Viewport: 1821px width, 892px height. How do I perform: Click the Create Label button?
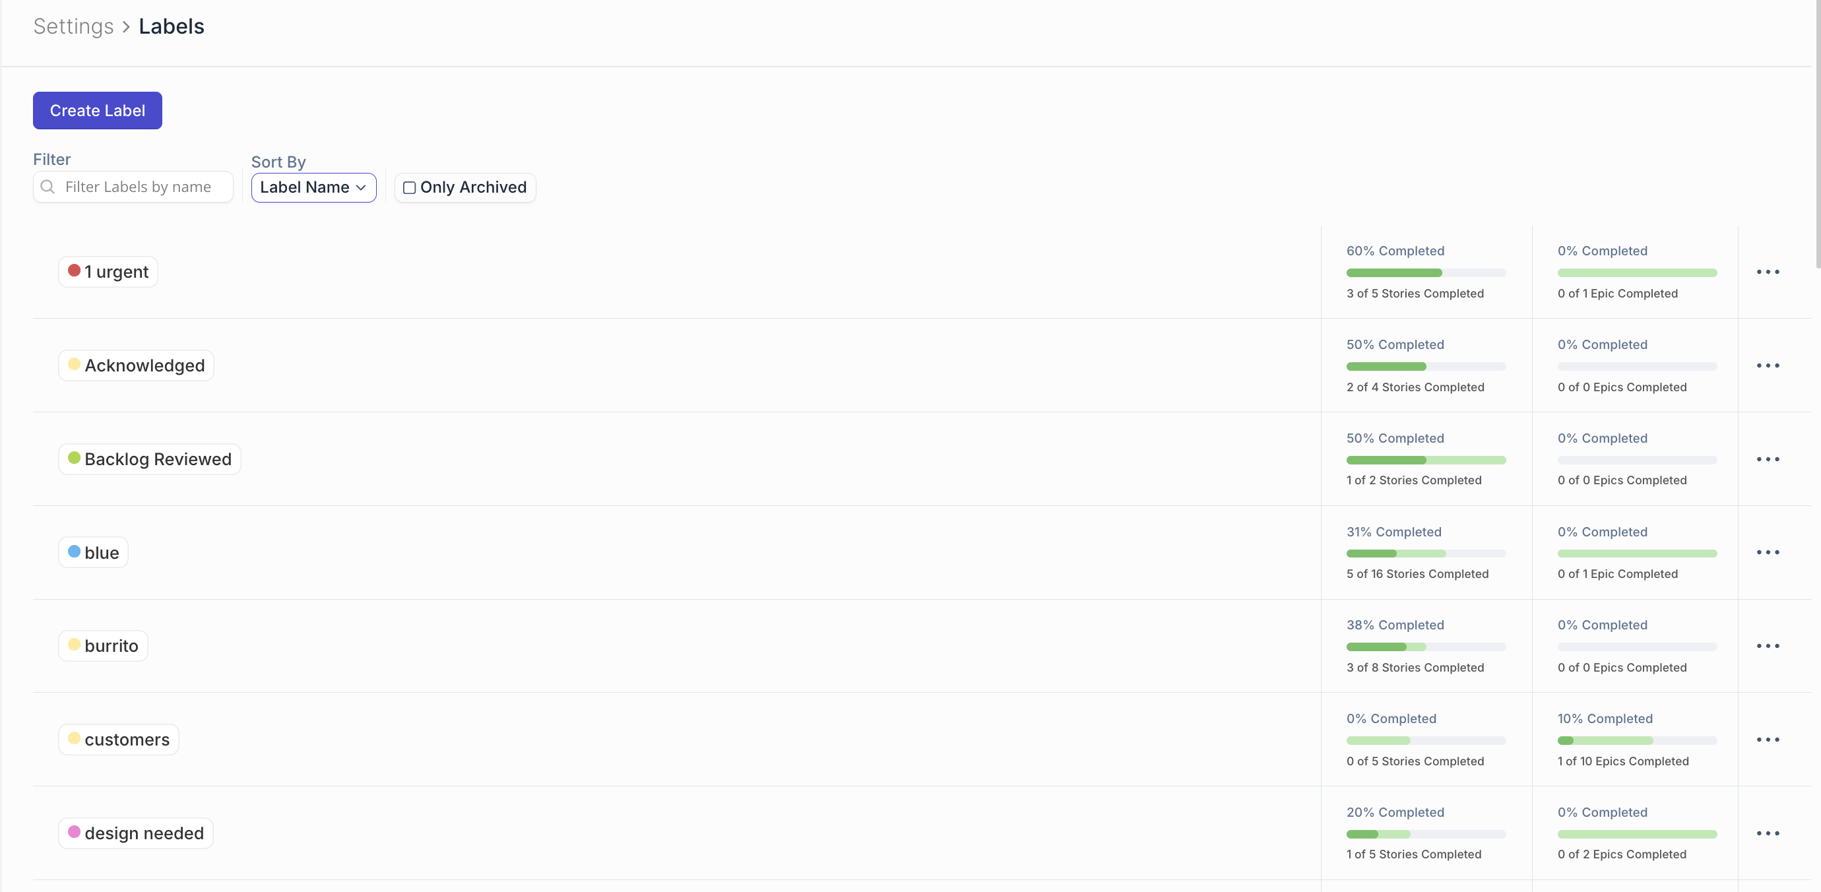tap(97, 110)
